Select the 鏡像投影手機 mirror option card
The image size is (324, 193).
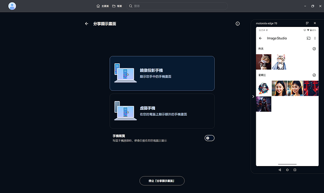pyautogui.click(x=162, y=73)
